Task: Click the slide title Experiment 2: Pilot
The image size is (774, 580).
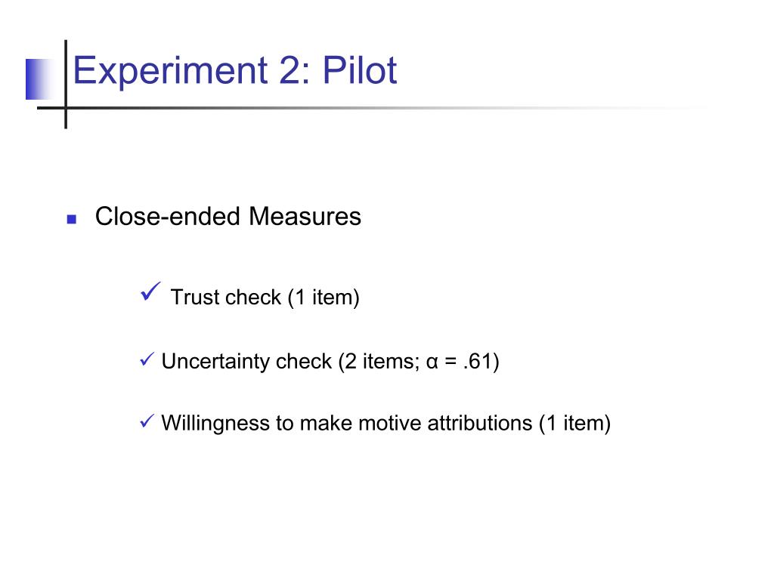Action: click(235, 70)
